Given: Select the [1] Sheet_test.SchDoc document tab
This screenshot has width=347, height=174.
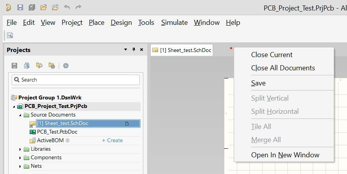Looking at the screenshot, I should [x=182, y=50].
